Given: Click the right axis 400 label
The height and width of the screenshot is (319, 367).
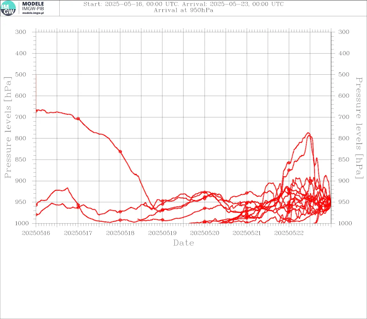Looking at the screenshot, I should [344, 53].
